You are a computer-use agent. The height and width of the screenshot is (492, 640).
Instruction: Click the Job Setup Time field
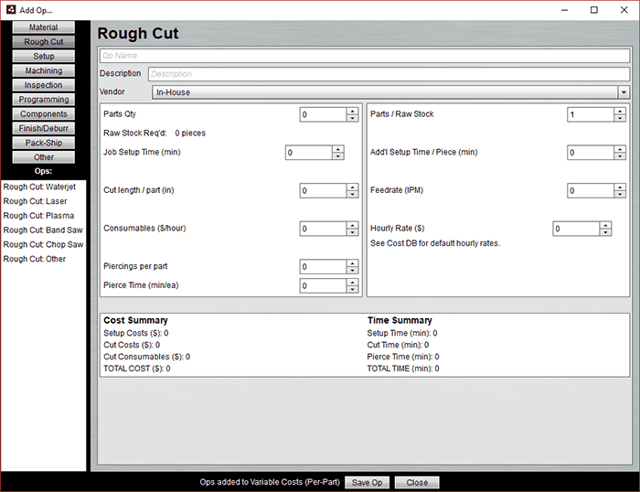[x=309, y=153]
